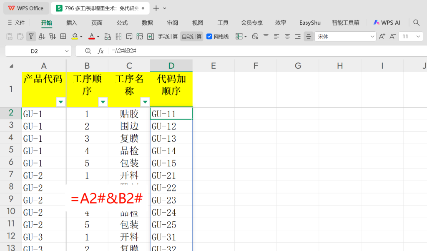Click the paste-as-values icon
Viewport: 427px width, 251px height.
(x=9, y=36)
